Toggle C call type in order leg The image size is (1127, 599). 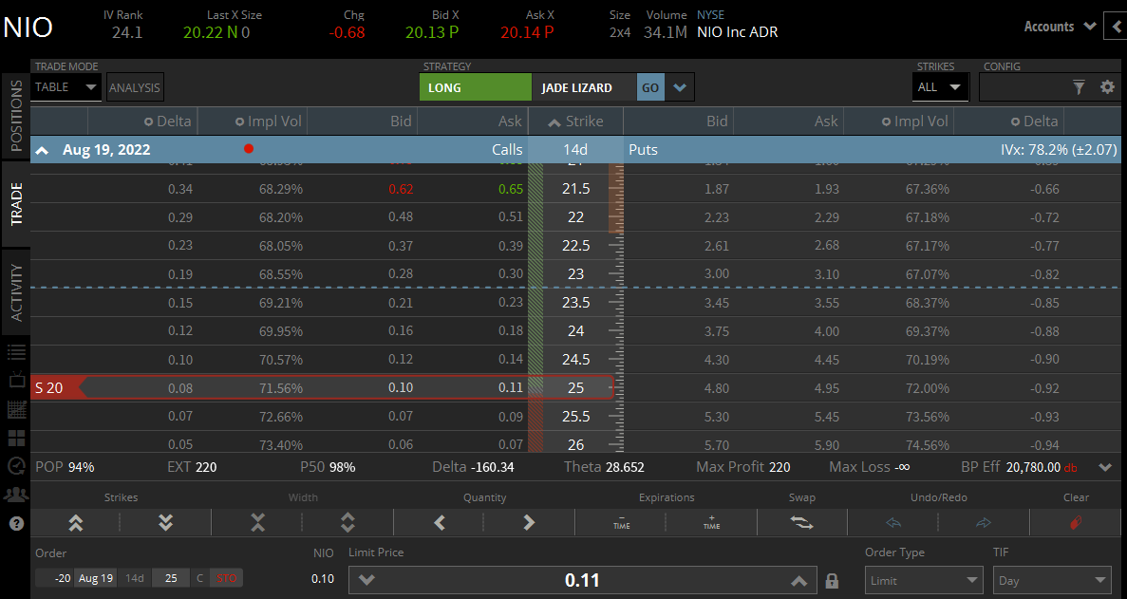click(x=199, y=578)
